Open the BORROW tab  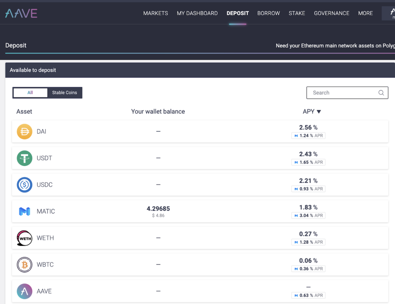(268, 13)
